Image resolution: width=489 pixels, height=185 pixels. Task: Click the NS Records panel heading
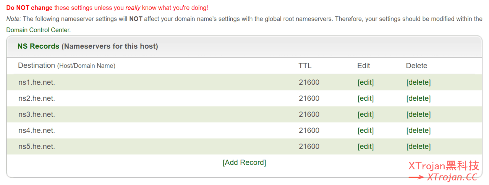[87, 47]
